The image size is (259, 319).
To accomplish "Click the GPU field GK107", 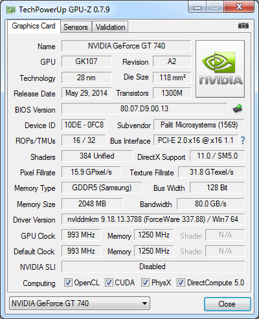I will coord(87,61).
